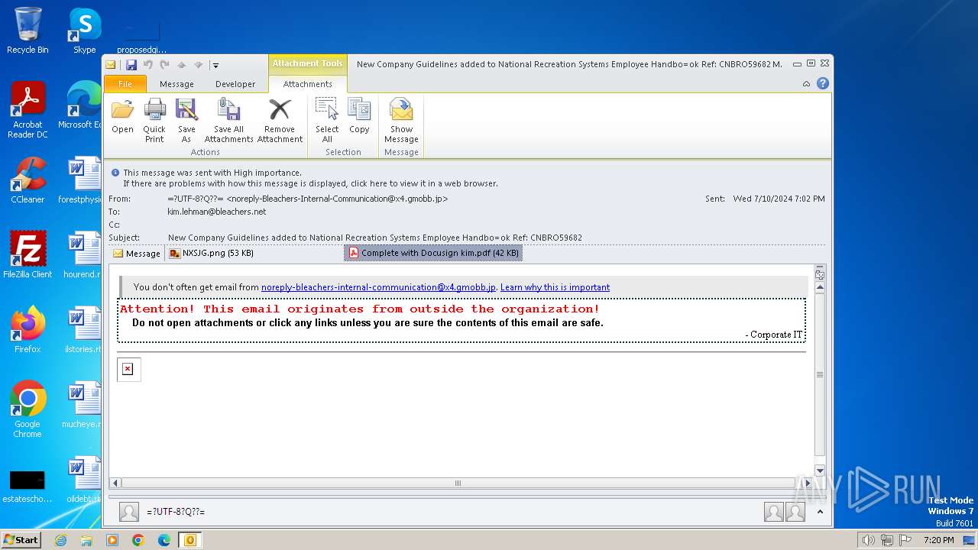Click the Save icon in quick access toolbar

(131, 65)
